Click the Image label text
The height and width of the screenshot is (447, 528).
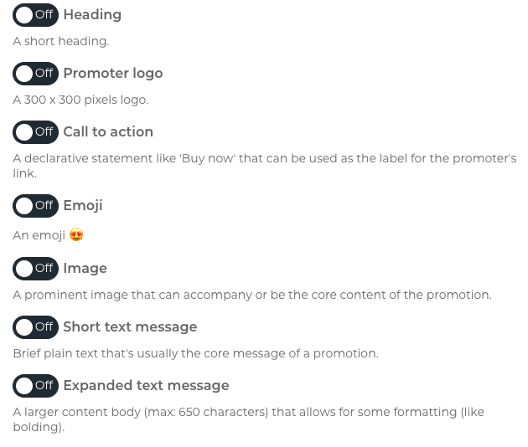pyautogui.click(x=85, y=269)
